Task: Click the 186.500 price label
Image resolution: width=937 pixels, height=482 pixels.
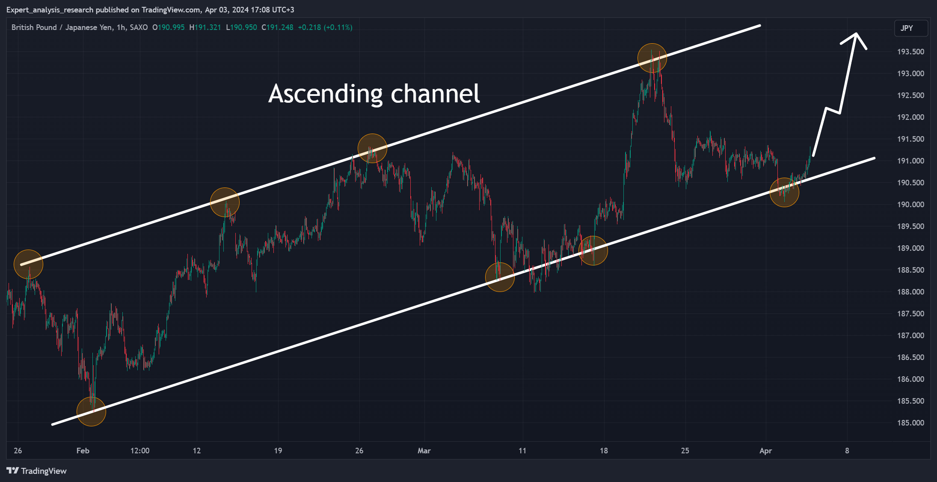Action: coord(910,357)
